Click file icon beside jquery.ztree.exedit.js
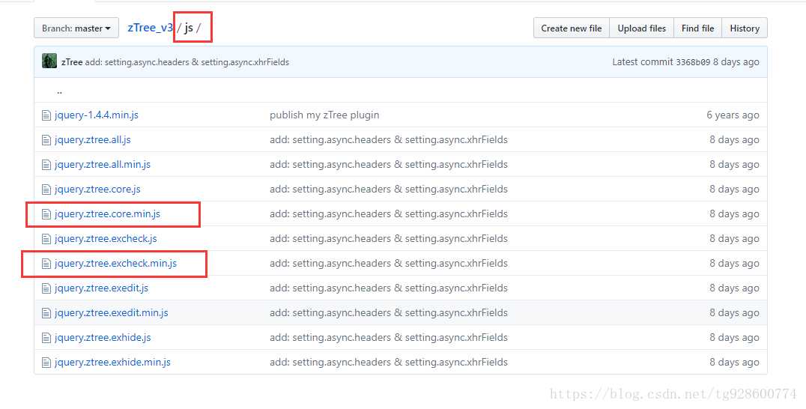The height and width of the screenshot is (409, 806). (46, 288)
